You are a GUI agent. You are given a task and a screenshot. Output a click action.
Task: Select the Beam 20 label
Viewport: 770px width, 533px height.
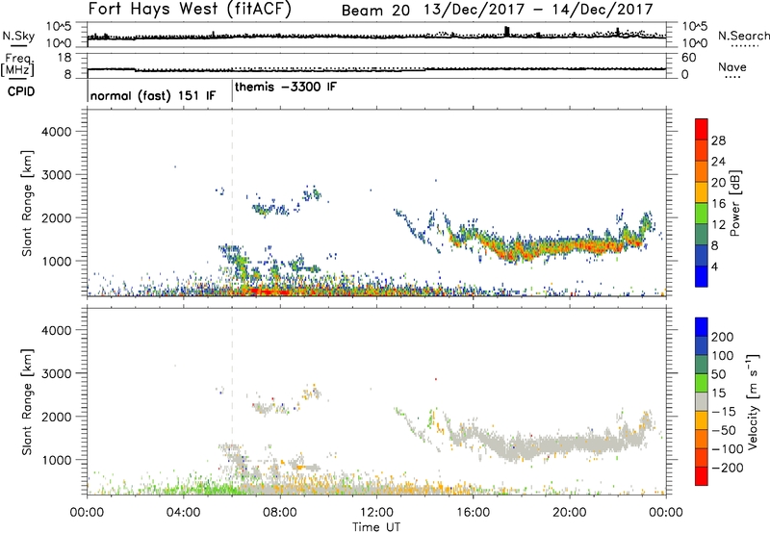375,11
